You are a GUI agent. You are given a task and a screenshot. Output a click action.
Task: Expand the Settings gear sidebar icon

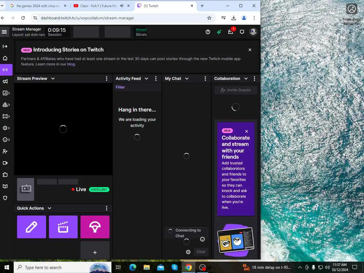coord(6,128)
